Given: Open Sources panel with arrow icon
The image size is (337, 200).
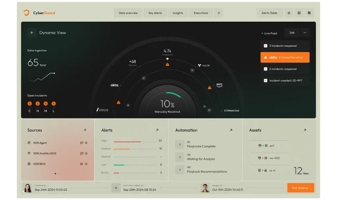Looking at the screenshot, I should click(x=85, y=130).
